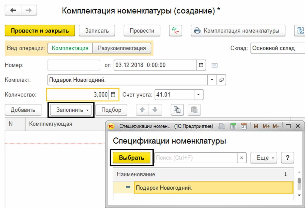Click the 1C logo in the popup title bar
Viewport: 305px width, 208px height.
[x=111, y=126]
